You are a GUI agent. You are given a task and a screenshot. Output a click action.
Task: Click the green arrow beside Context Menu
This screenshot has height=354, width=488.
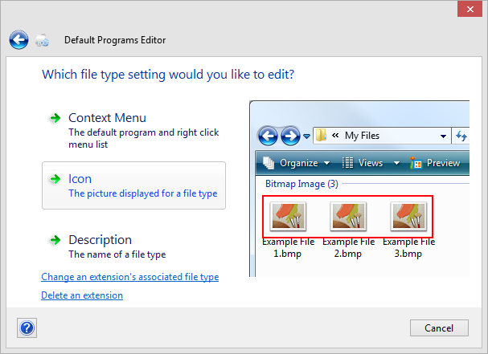coord(55,118)
